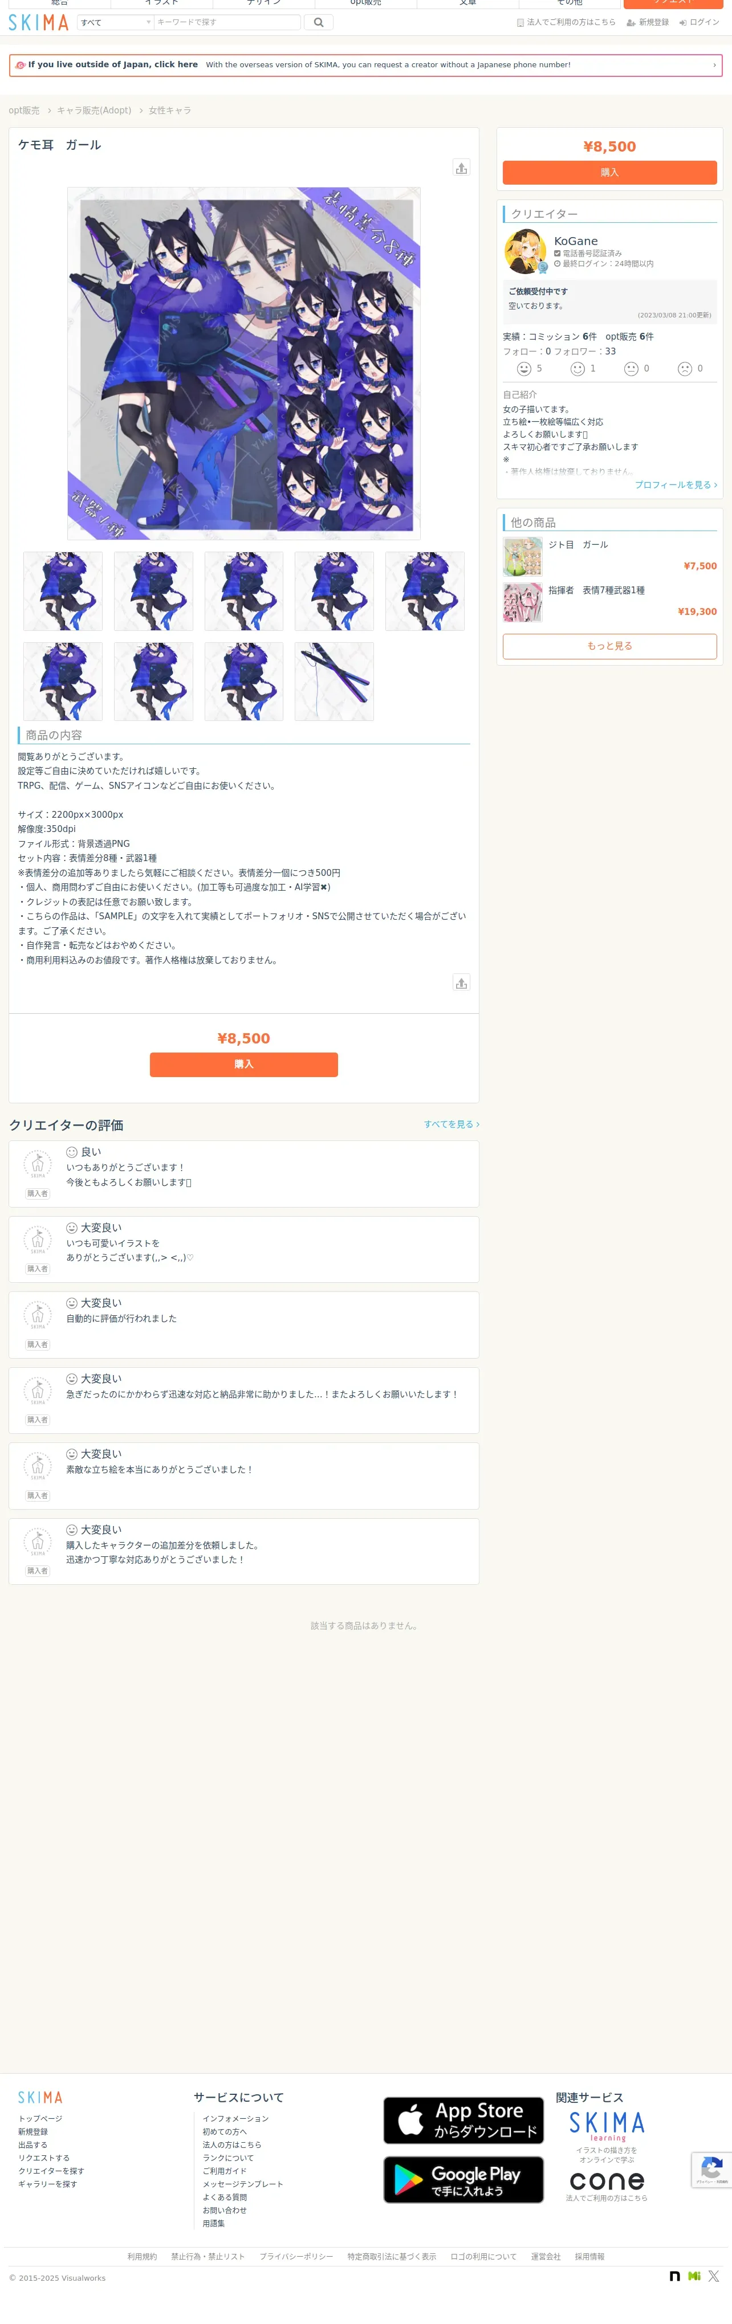The height and width of the screenshot is (2324, 732).
Task: Click the keyword search input field
Action: point(227,23)
